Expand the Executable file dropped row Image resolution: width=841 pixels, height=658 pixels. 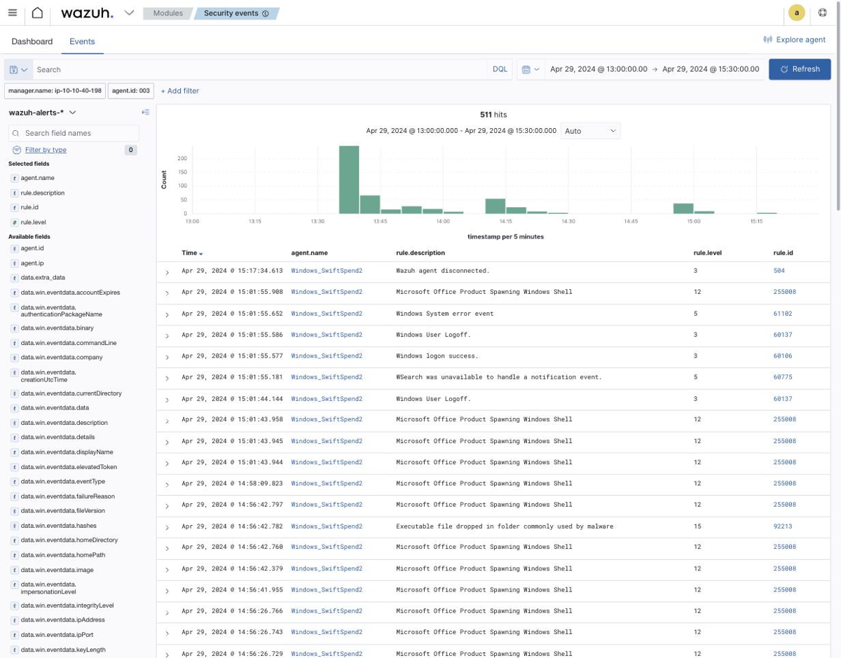tap(167, 528)
